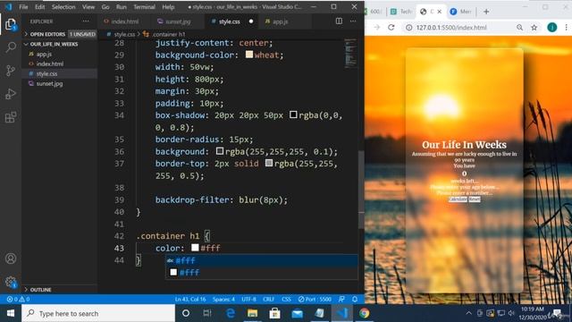
Task: Open the Extensions view
Action: [11, 117]
